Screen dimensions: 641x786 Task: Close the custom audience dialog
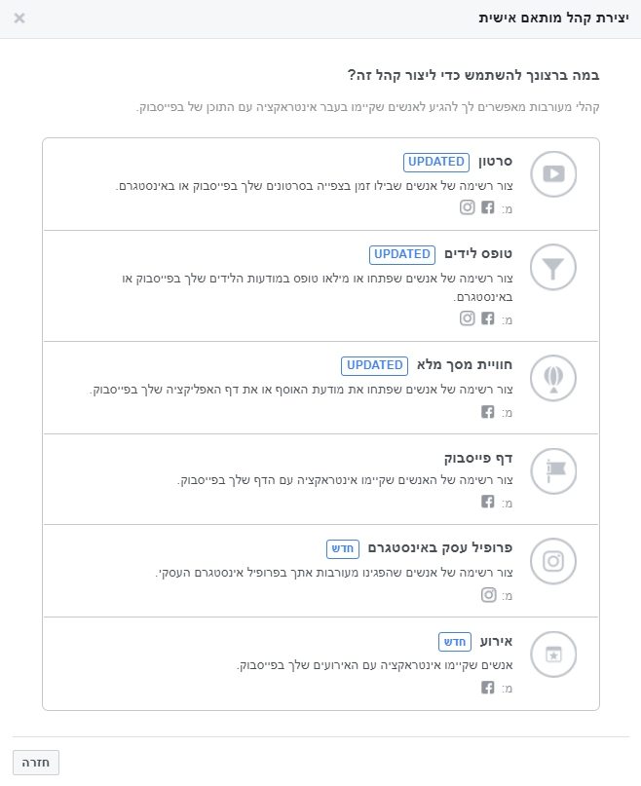[19, 19]
